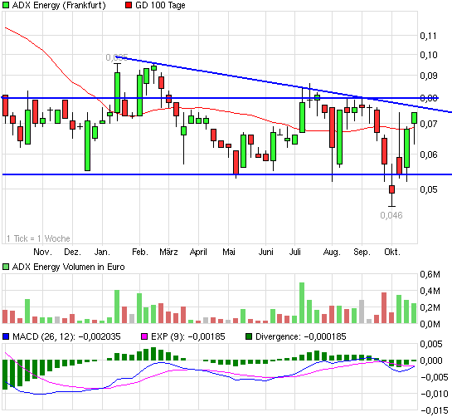This screenshot has width=452, height=417.
Task: Click the tall red volume bar in late September
Action: tap(384, 308)
